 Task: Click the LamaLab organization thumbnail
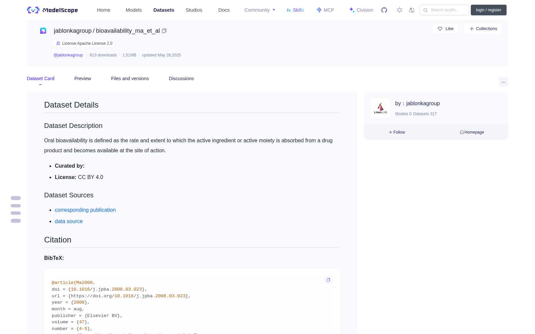coord(381,108)
